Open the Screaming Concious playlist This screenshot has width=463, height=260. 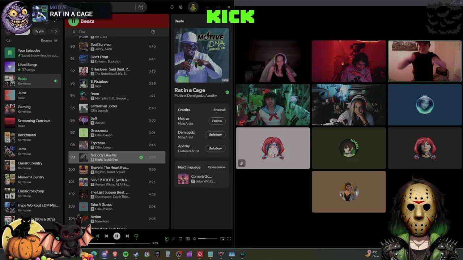pyautogui.click(x=33, y=123)
